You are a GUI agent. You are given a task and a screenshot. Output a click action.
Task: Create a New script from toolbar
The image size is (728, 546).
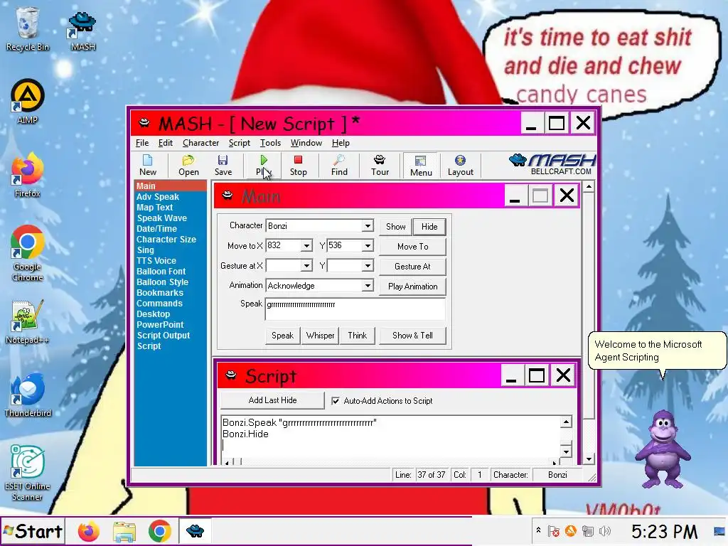pos(148,165)
